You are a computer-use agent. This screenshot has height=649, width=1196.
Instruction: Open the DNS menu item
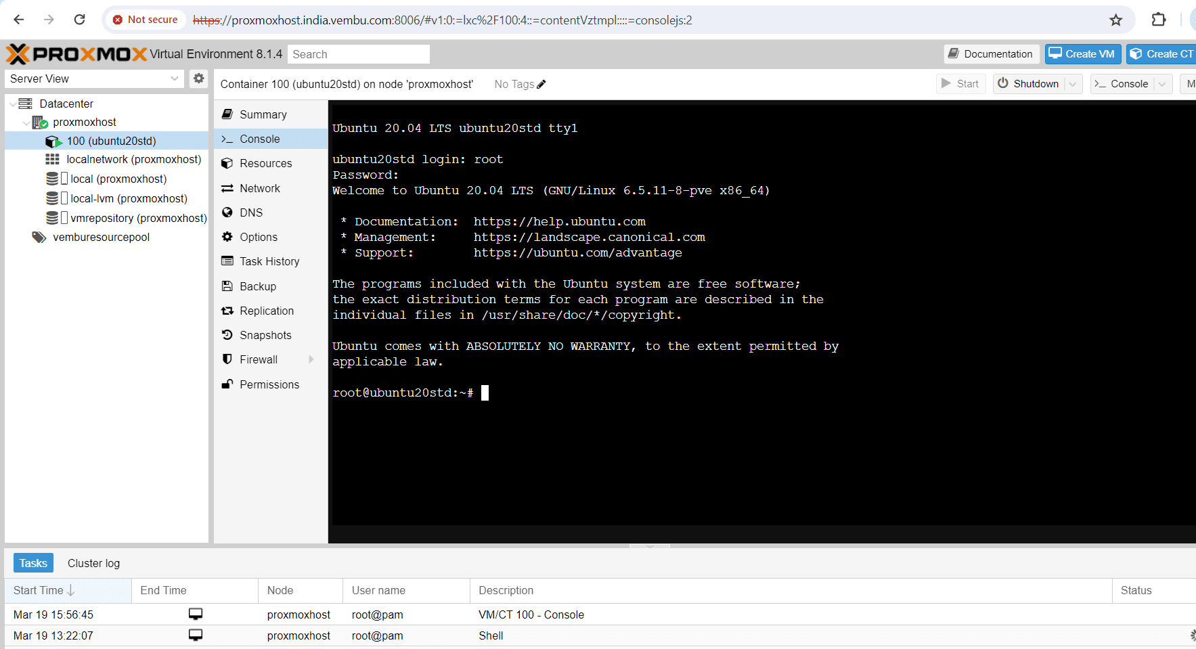(271, 212)
